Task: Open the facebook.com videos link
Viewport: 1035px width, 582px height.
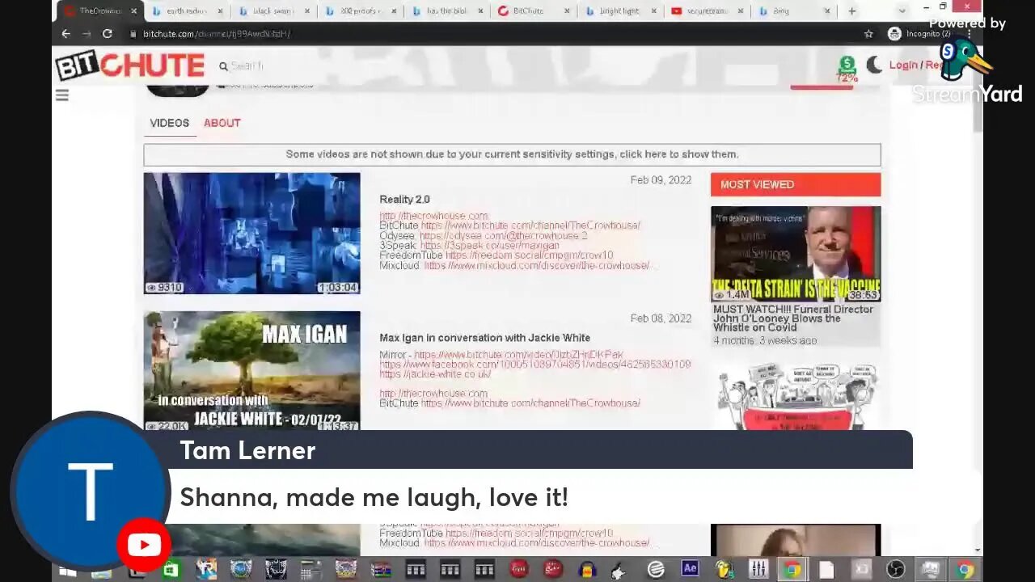Action: point(534,365)
